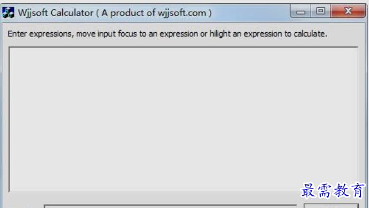Click the '需' character in the watermark
This screenshot has width=369, height=208.
pos(325,190)
